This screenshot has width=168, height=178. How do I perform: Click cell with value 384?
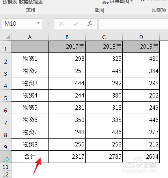pyautogui.click(x=141, y=71)
